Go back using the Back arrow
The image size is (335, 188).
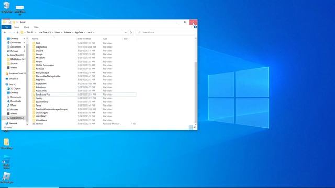5,32
